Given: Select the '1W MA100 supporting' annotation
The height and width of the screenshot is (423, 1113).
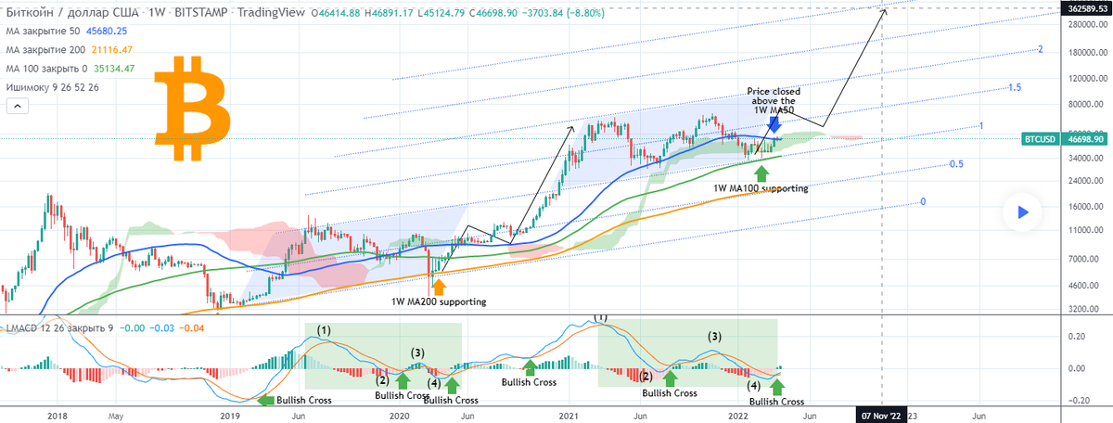Looking at the screenshot, I should click(x=761, y=187).
